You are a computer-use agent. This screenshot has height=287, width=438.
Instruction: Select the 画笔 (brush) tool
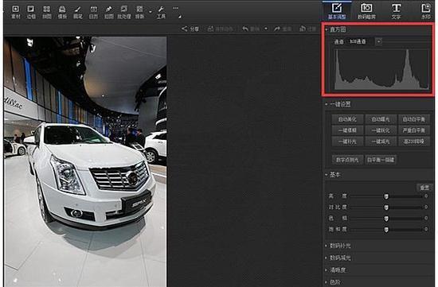click(x=78, y=12)
